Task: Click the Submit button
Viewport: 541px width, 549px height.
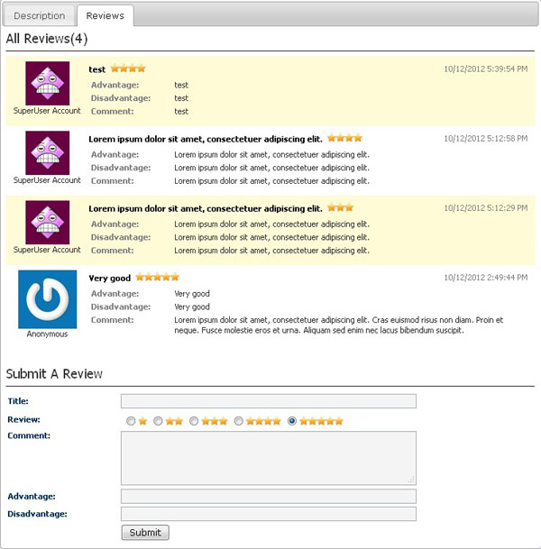Action: 145,533
